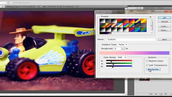This screenshot has height=97, width=172.
Task: Select the gray checkered neutral density preset
Action: pyautogui.click(x=144, y=25)
